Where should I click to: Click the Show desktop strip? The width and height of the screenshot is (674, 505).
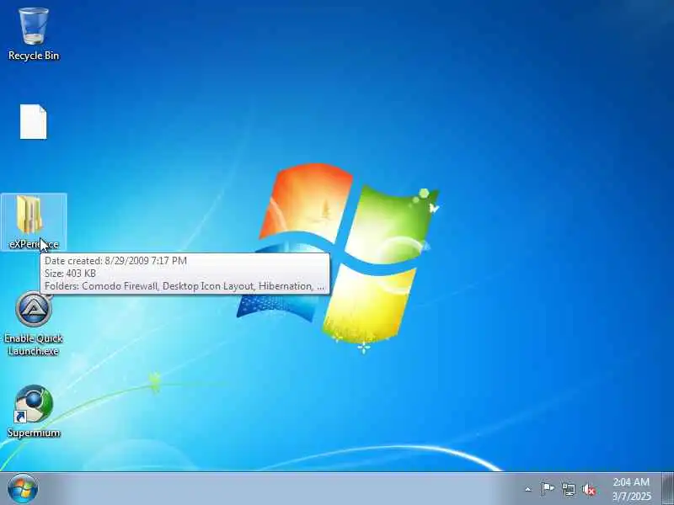pos(668,489)
